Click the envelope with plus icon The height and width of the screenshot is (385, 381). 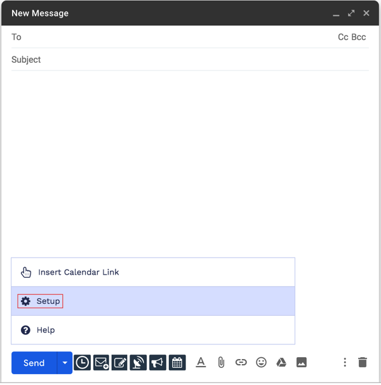click(x=101, y=363)
